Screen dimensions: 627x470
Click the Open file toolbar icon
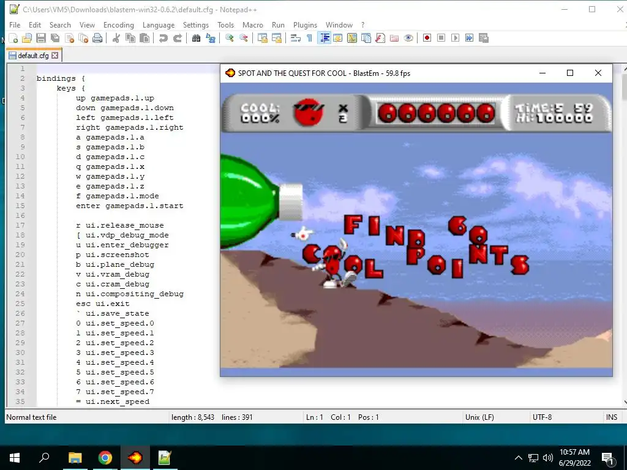click(x=27, y=39)
